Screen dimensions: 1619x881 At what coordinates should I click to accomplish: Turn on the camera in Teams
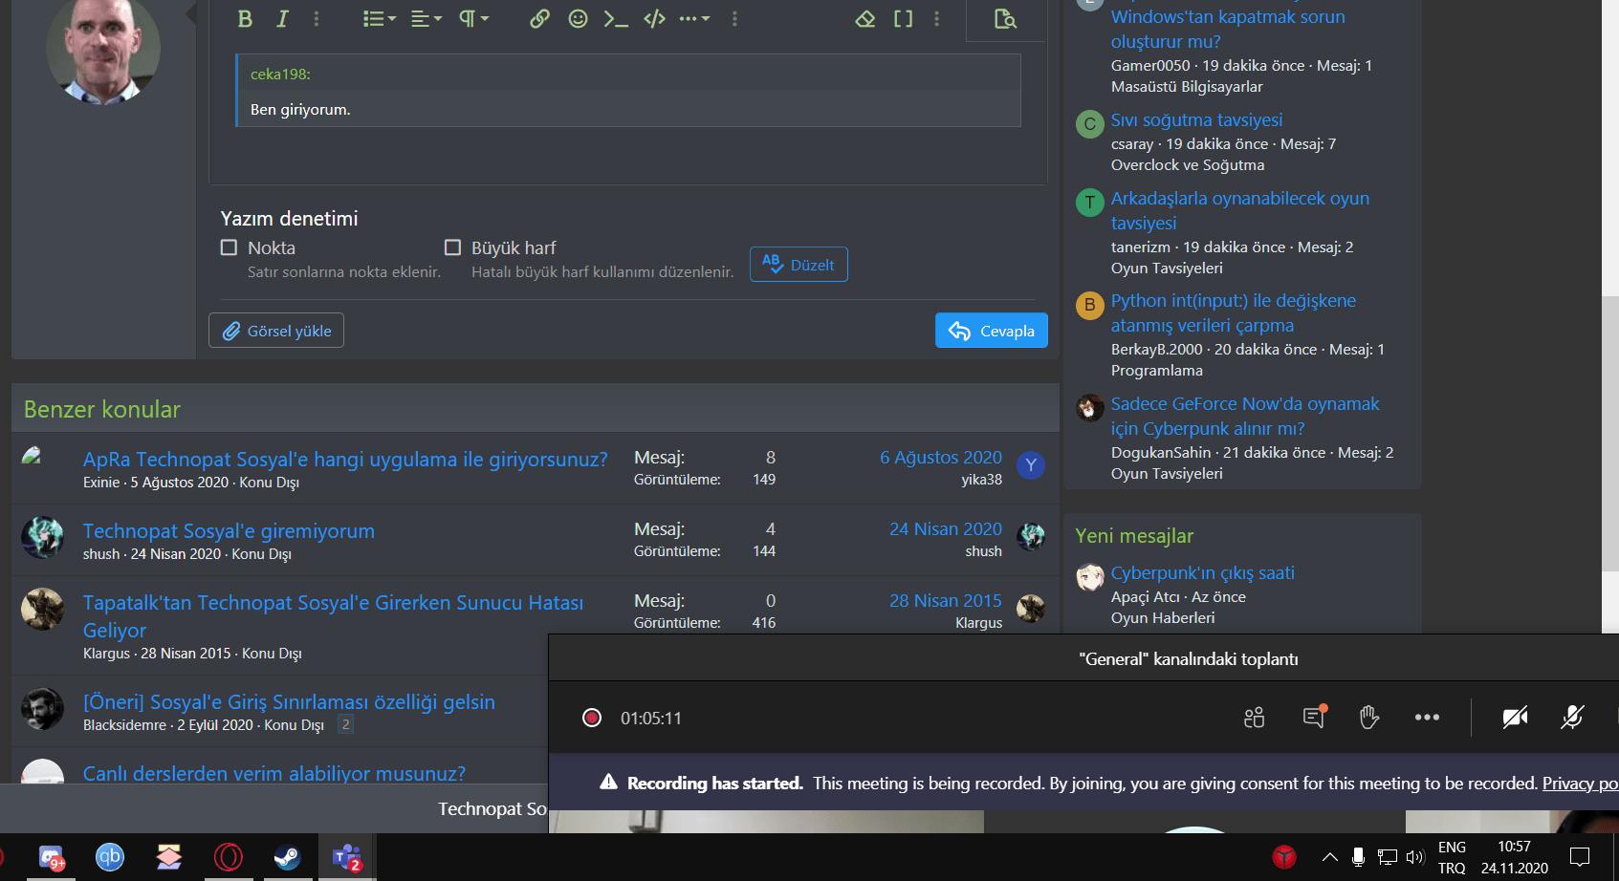coord(1515,718)
